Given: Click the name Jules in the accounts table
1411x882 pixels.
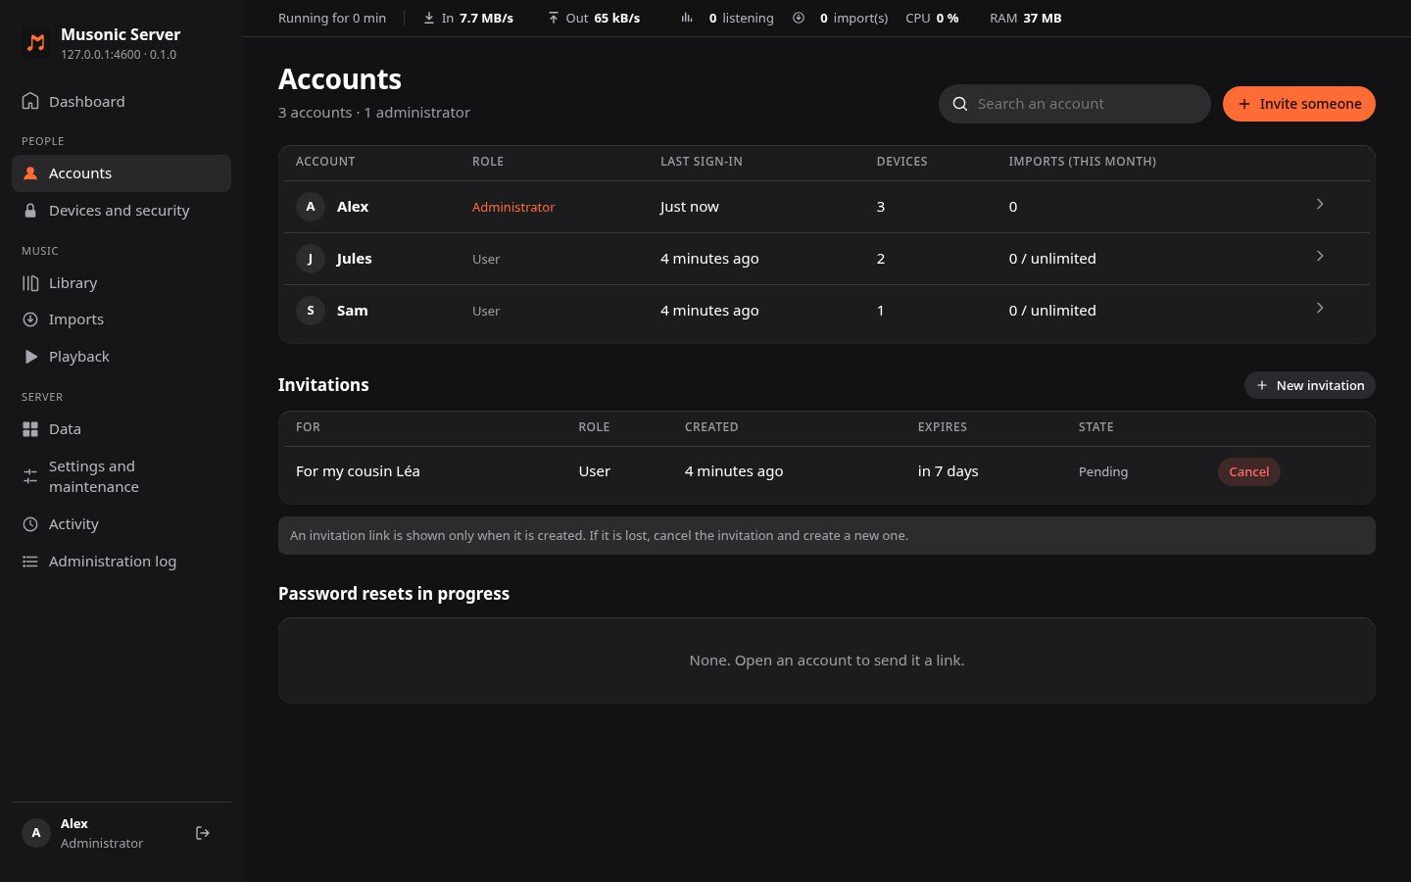Looking at the screenshot, I should tap(355, 259).
